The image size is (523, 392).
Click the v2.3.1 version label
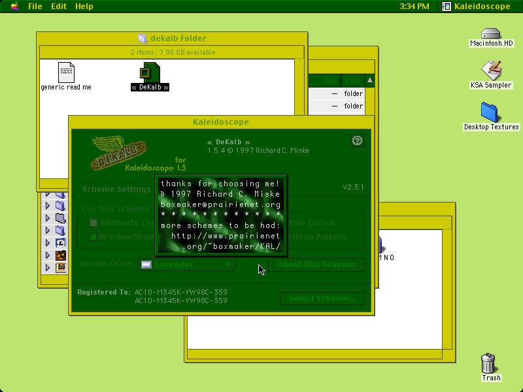[x=353, y=187]
